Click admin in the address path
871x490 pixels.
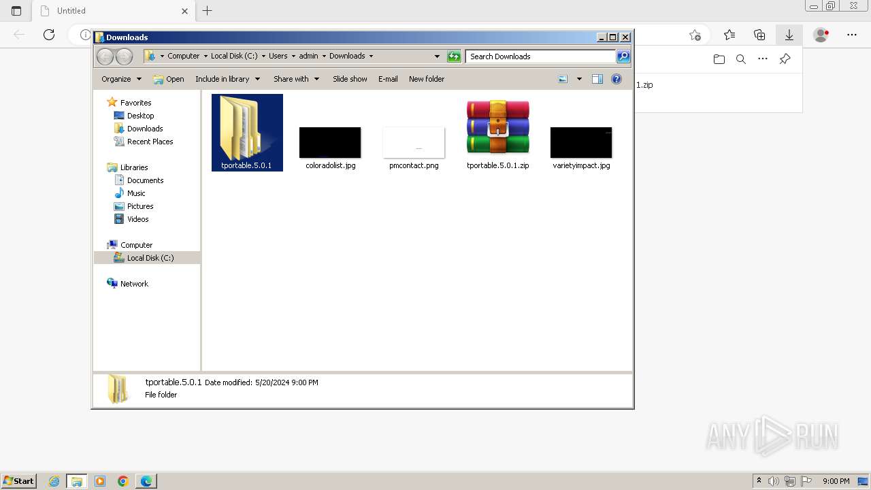[x=308, y=56]
